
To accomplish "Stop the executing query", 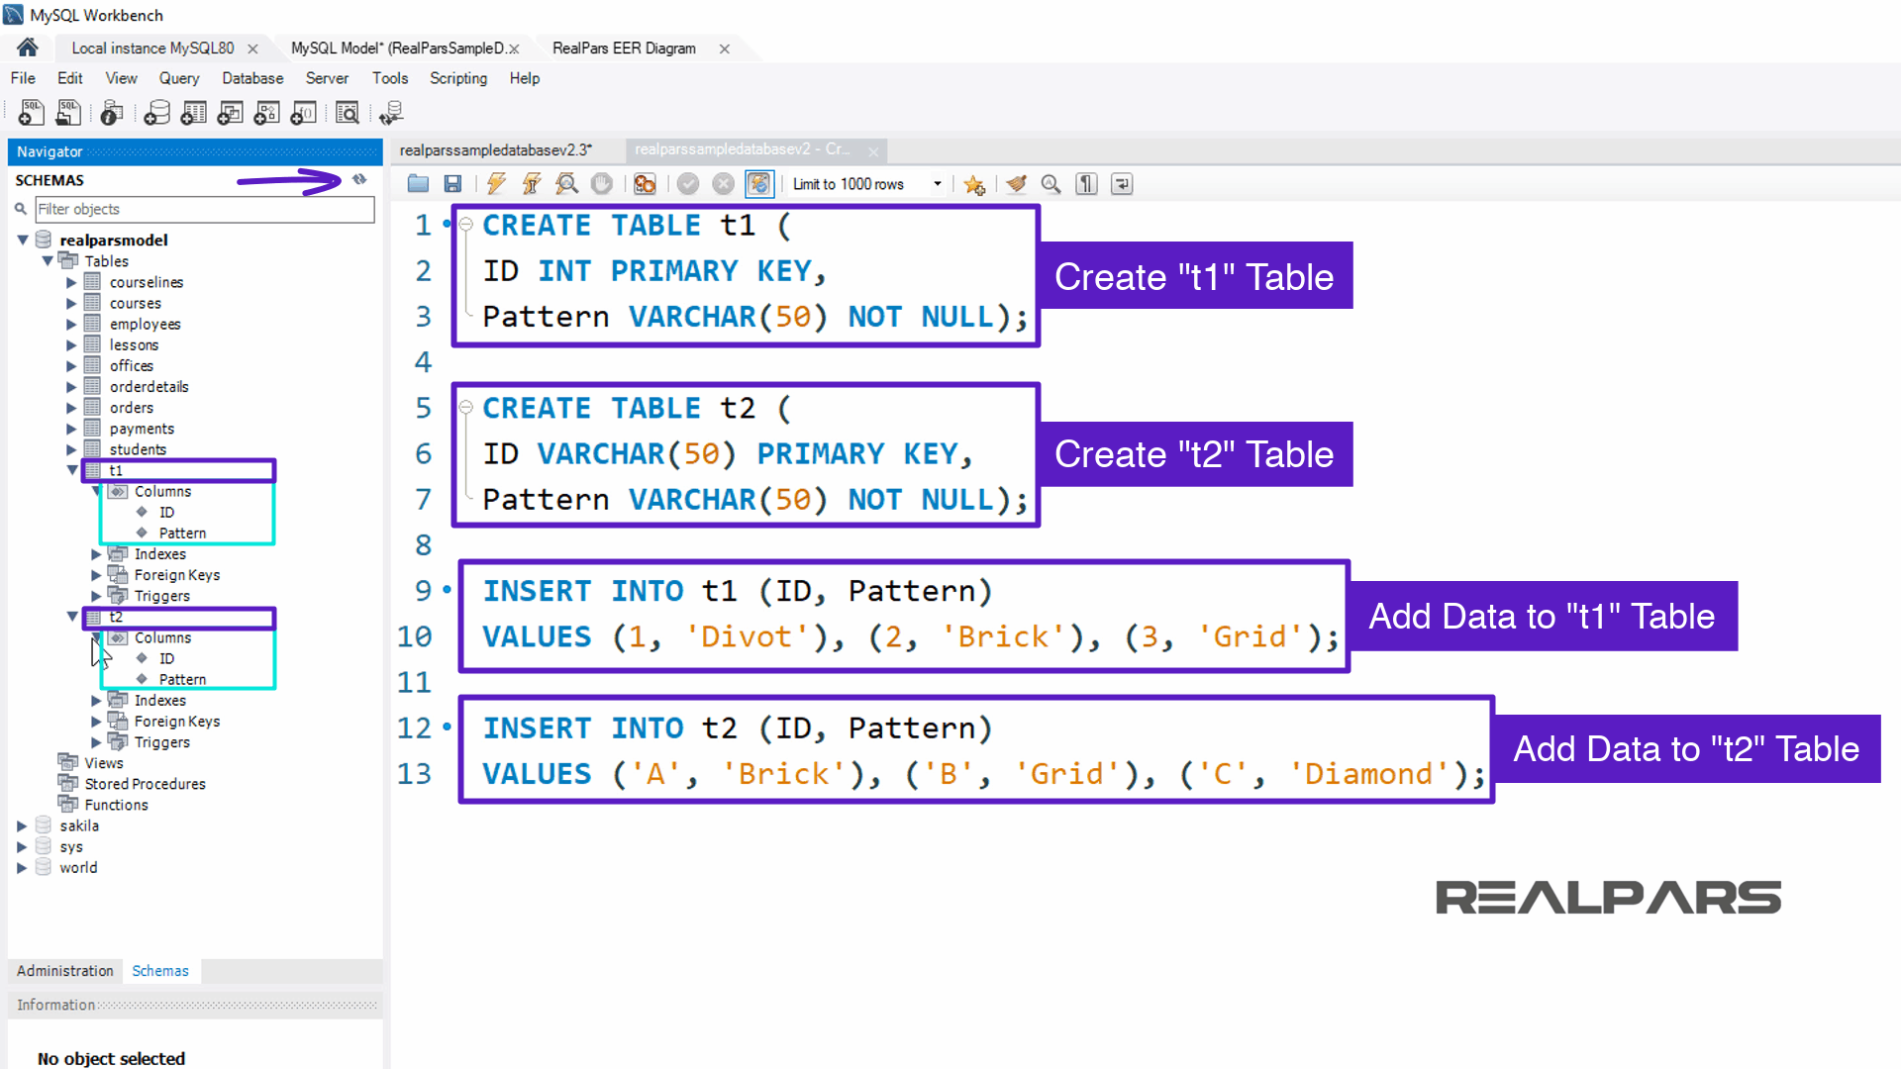I will (x=601, y=183).
